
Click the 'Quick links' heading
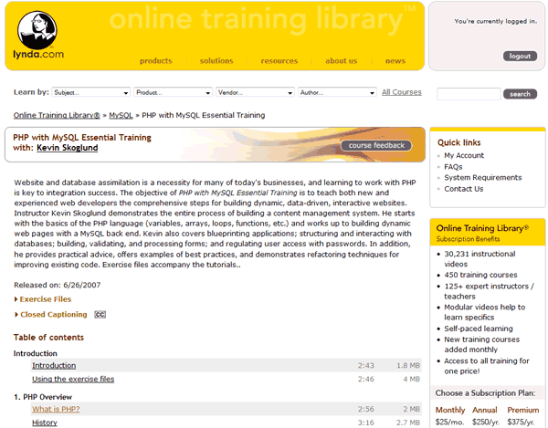[x=458, y=142]
